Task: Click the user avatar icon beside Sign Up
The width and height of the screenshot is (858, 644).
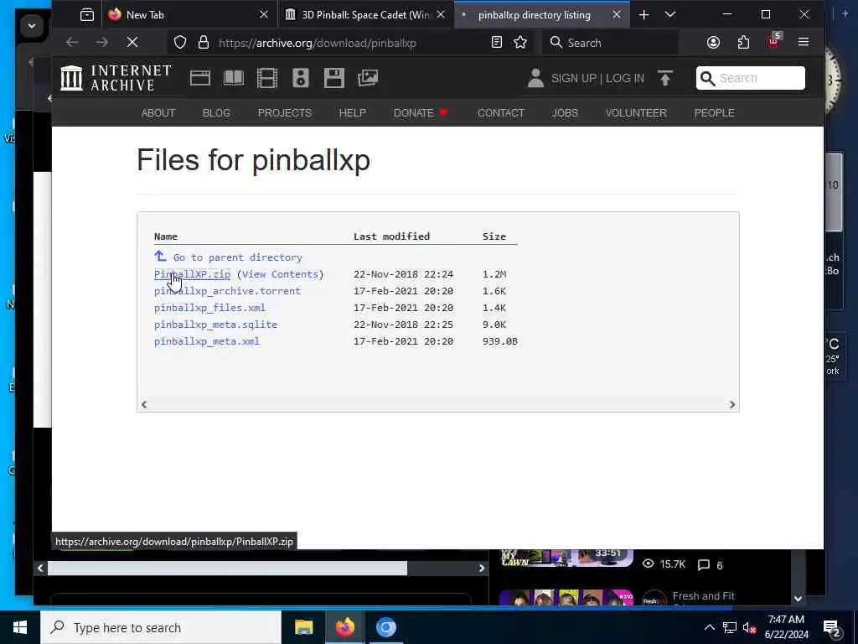Action: coord(535,78)
